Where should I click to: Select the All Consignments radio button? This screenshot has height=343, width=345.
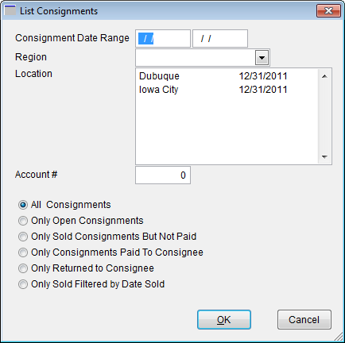(23, 205)
